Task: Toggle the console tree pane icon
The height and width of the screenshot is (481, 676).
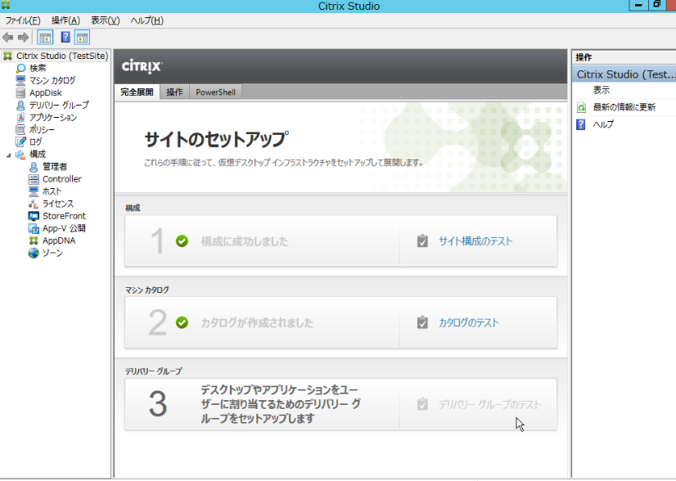Action: click(45, 38)
